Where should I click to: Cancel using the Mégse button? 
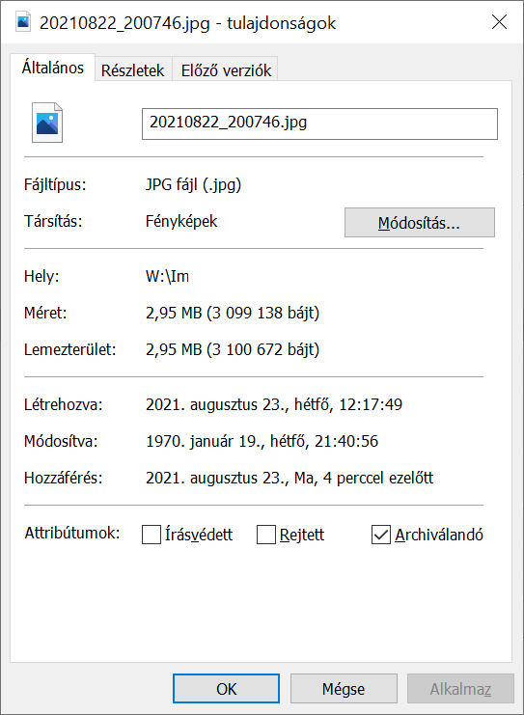click(x=344, y=689)
